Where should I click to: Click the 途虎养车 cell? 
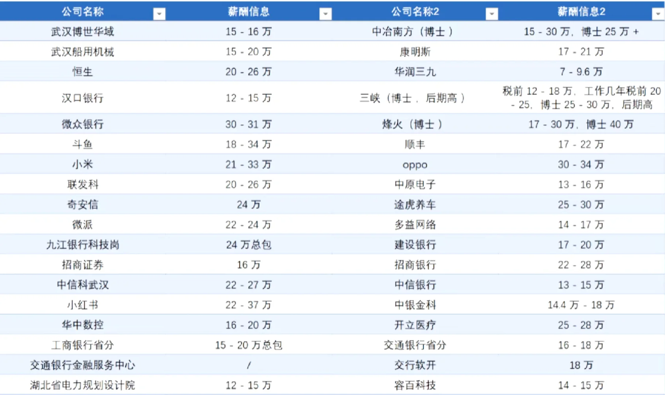[415, 204]
